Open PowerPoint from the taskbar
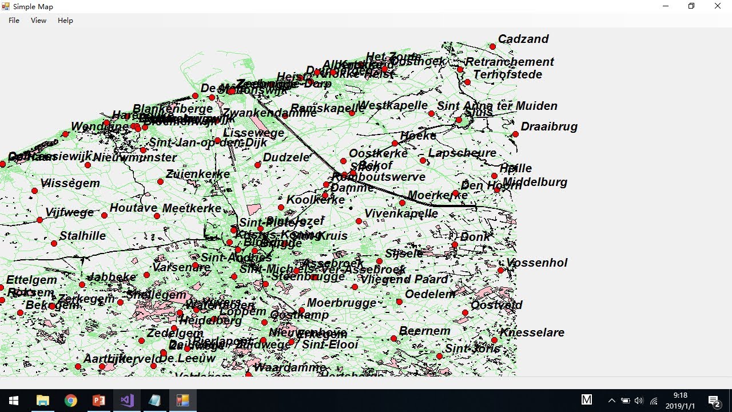 [99, 401]
